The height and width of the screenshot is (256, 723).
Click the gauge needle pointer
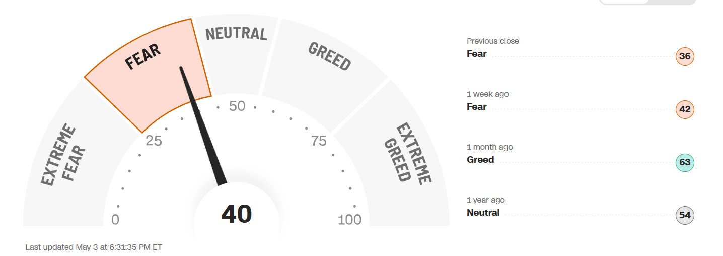(x=203, y=126)
